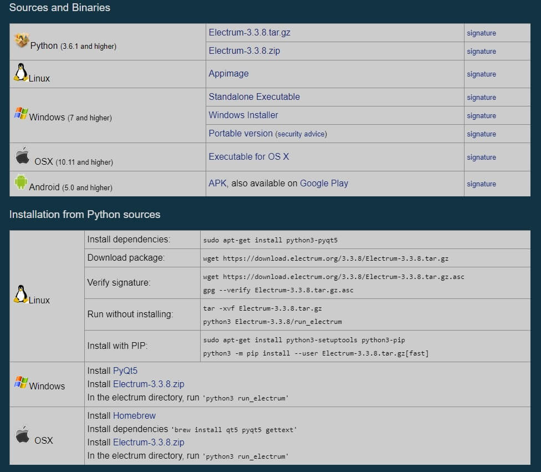
Task: Click the 'python3-setuptools python3-pip' install command
Action: tap(304, 340)
